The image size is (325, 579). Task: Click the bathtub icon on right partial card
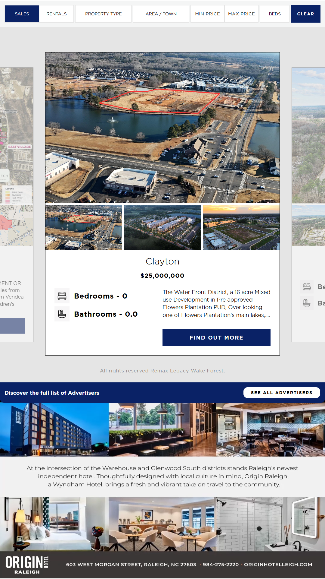click(x=307, y=303)
